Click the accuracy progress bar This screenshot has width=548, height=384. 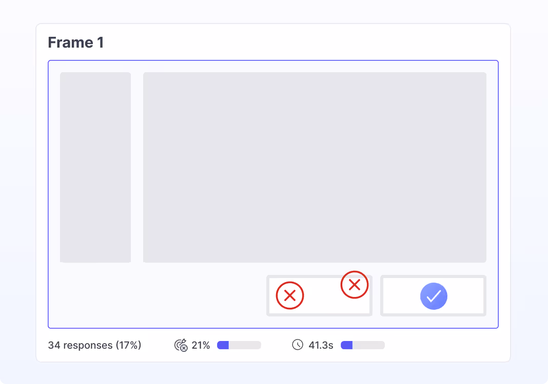(238, 345)
